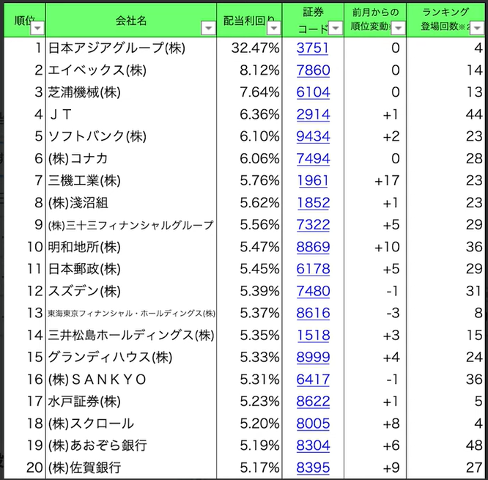The width and height of the screenshot is (488, 480).
Task: Open filter dropdown for 順位 column
Action: [36, 28]
